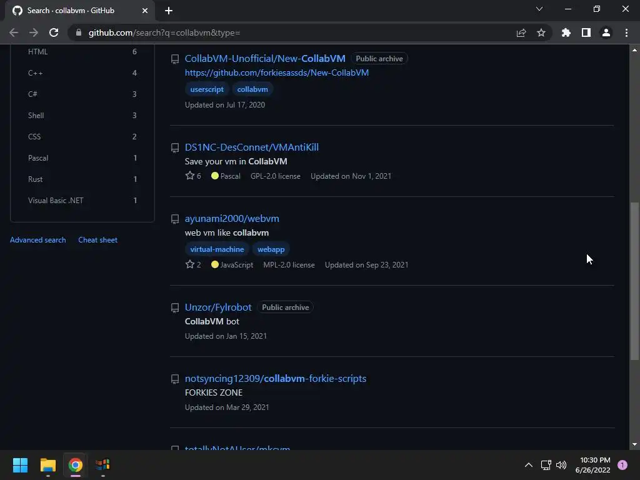640x480 pixels.
Task: Open DS1NC-DesConnet/VMAntiKill repository
Action: point(252,147)
